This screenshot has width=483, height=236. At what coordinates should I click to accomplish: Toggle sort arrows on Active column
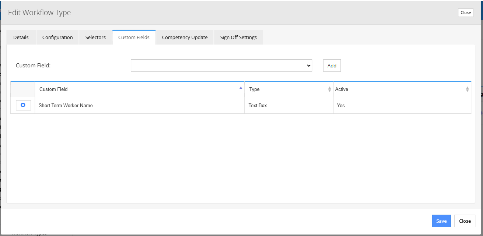click(468, 89)
